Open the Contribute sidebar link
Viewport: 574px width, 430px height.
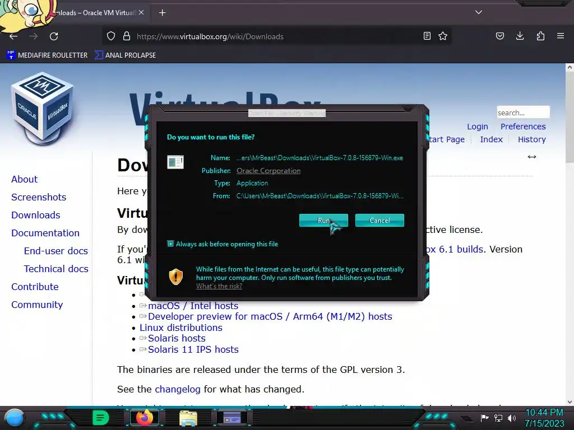coord(35,287)
